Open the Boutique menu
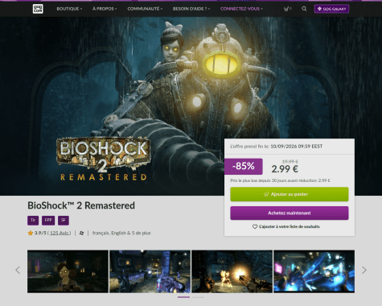The height and width of the screenshot is (306, 382). [69, 9]
